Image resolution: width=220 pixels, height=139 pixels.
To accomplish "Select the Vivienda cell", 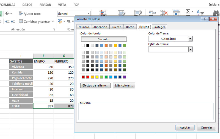I will 21,67.
